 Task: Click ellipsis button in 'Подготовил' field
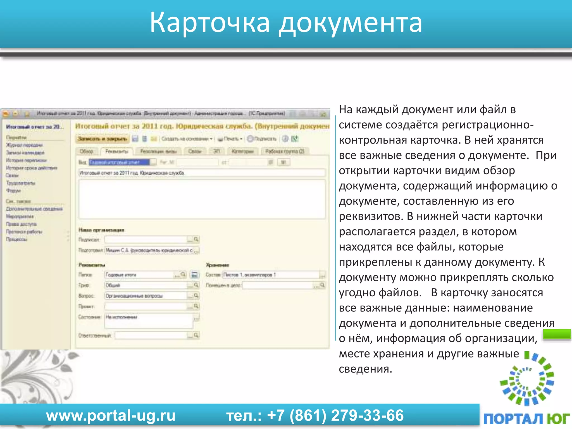coord(196,251)
